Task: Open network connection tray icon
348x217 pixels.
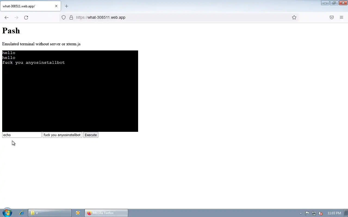Action: click(x=314, y=213)
